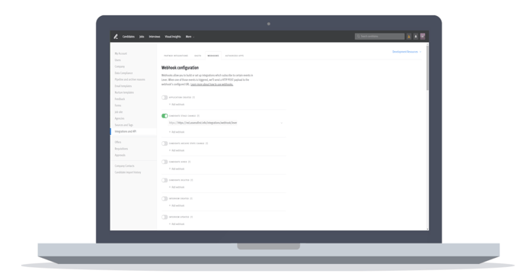Expand the More menu in navigation bar
524x280 pixels.
(190, 37)
